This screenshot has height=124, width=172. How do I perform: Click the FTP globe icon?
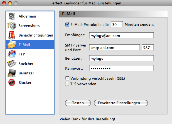(x=12, y=54)
